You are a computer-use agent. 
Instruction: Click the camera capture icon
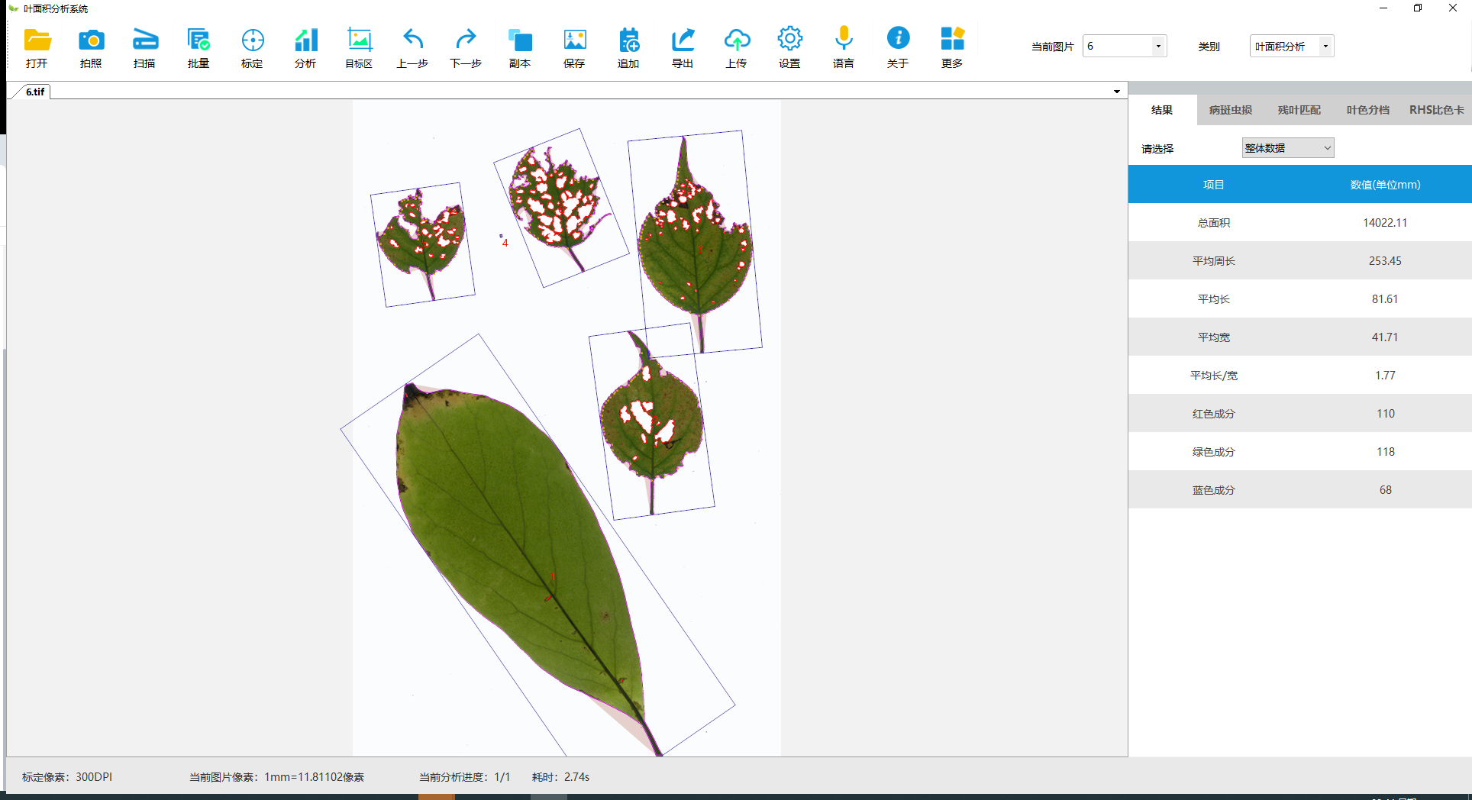[x=91, y=40]
